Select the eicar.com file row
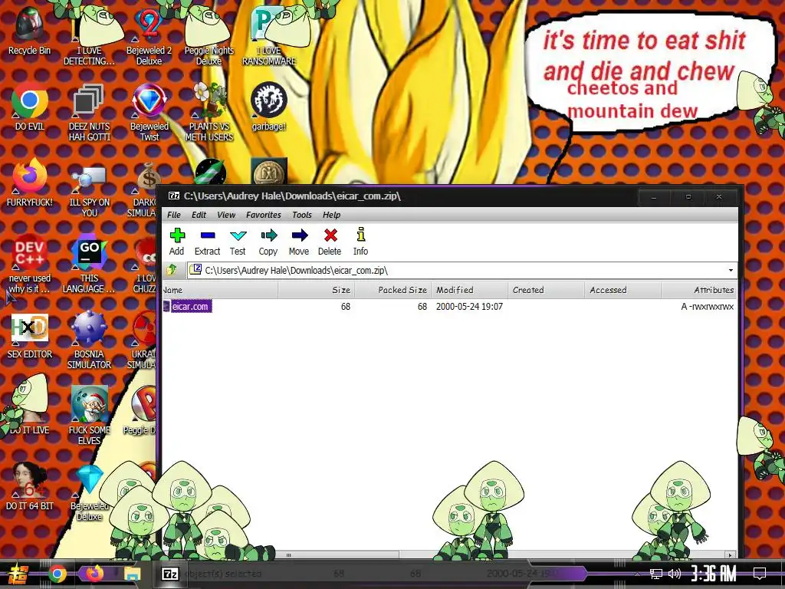The width and height of the screenshot is (785, 589). tap(449, 307)
